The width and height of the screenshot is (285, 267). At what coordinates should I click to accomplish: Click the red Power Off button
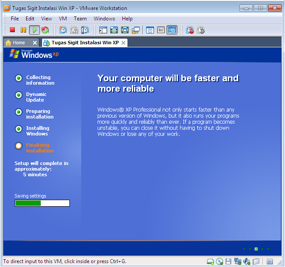point(12,30)
